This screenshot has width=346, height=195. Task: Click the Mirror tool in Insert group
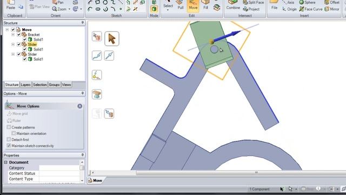[x=332, y=9]
